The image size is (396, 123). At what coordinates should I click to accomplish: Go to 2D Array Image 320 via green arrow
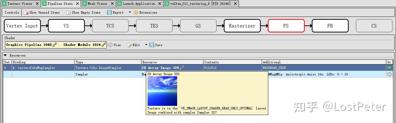click(x=389, y=68)
